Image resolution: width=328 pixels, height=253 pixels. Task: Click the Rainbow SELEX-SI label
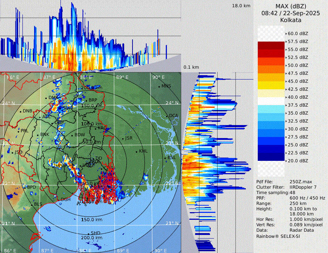coord(278,236)
